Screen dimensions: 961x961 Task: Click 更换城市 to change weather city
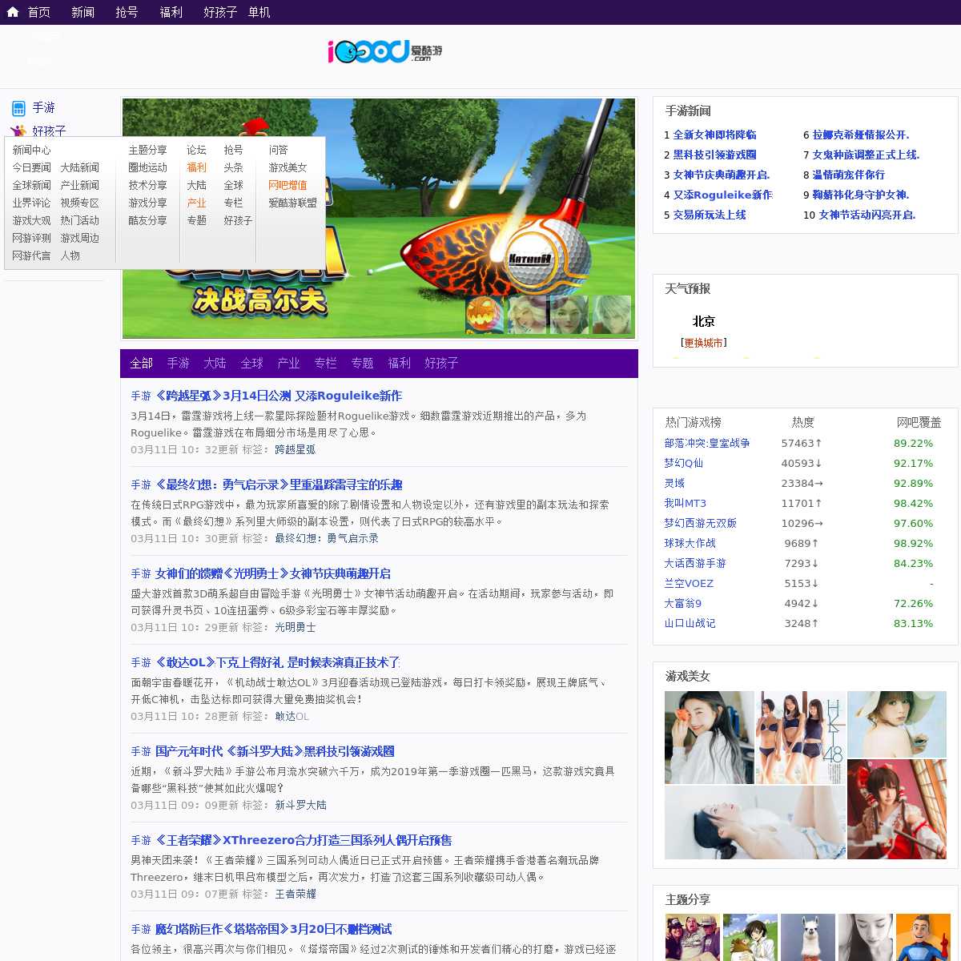[703, 343]
